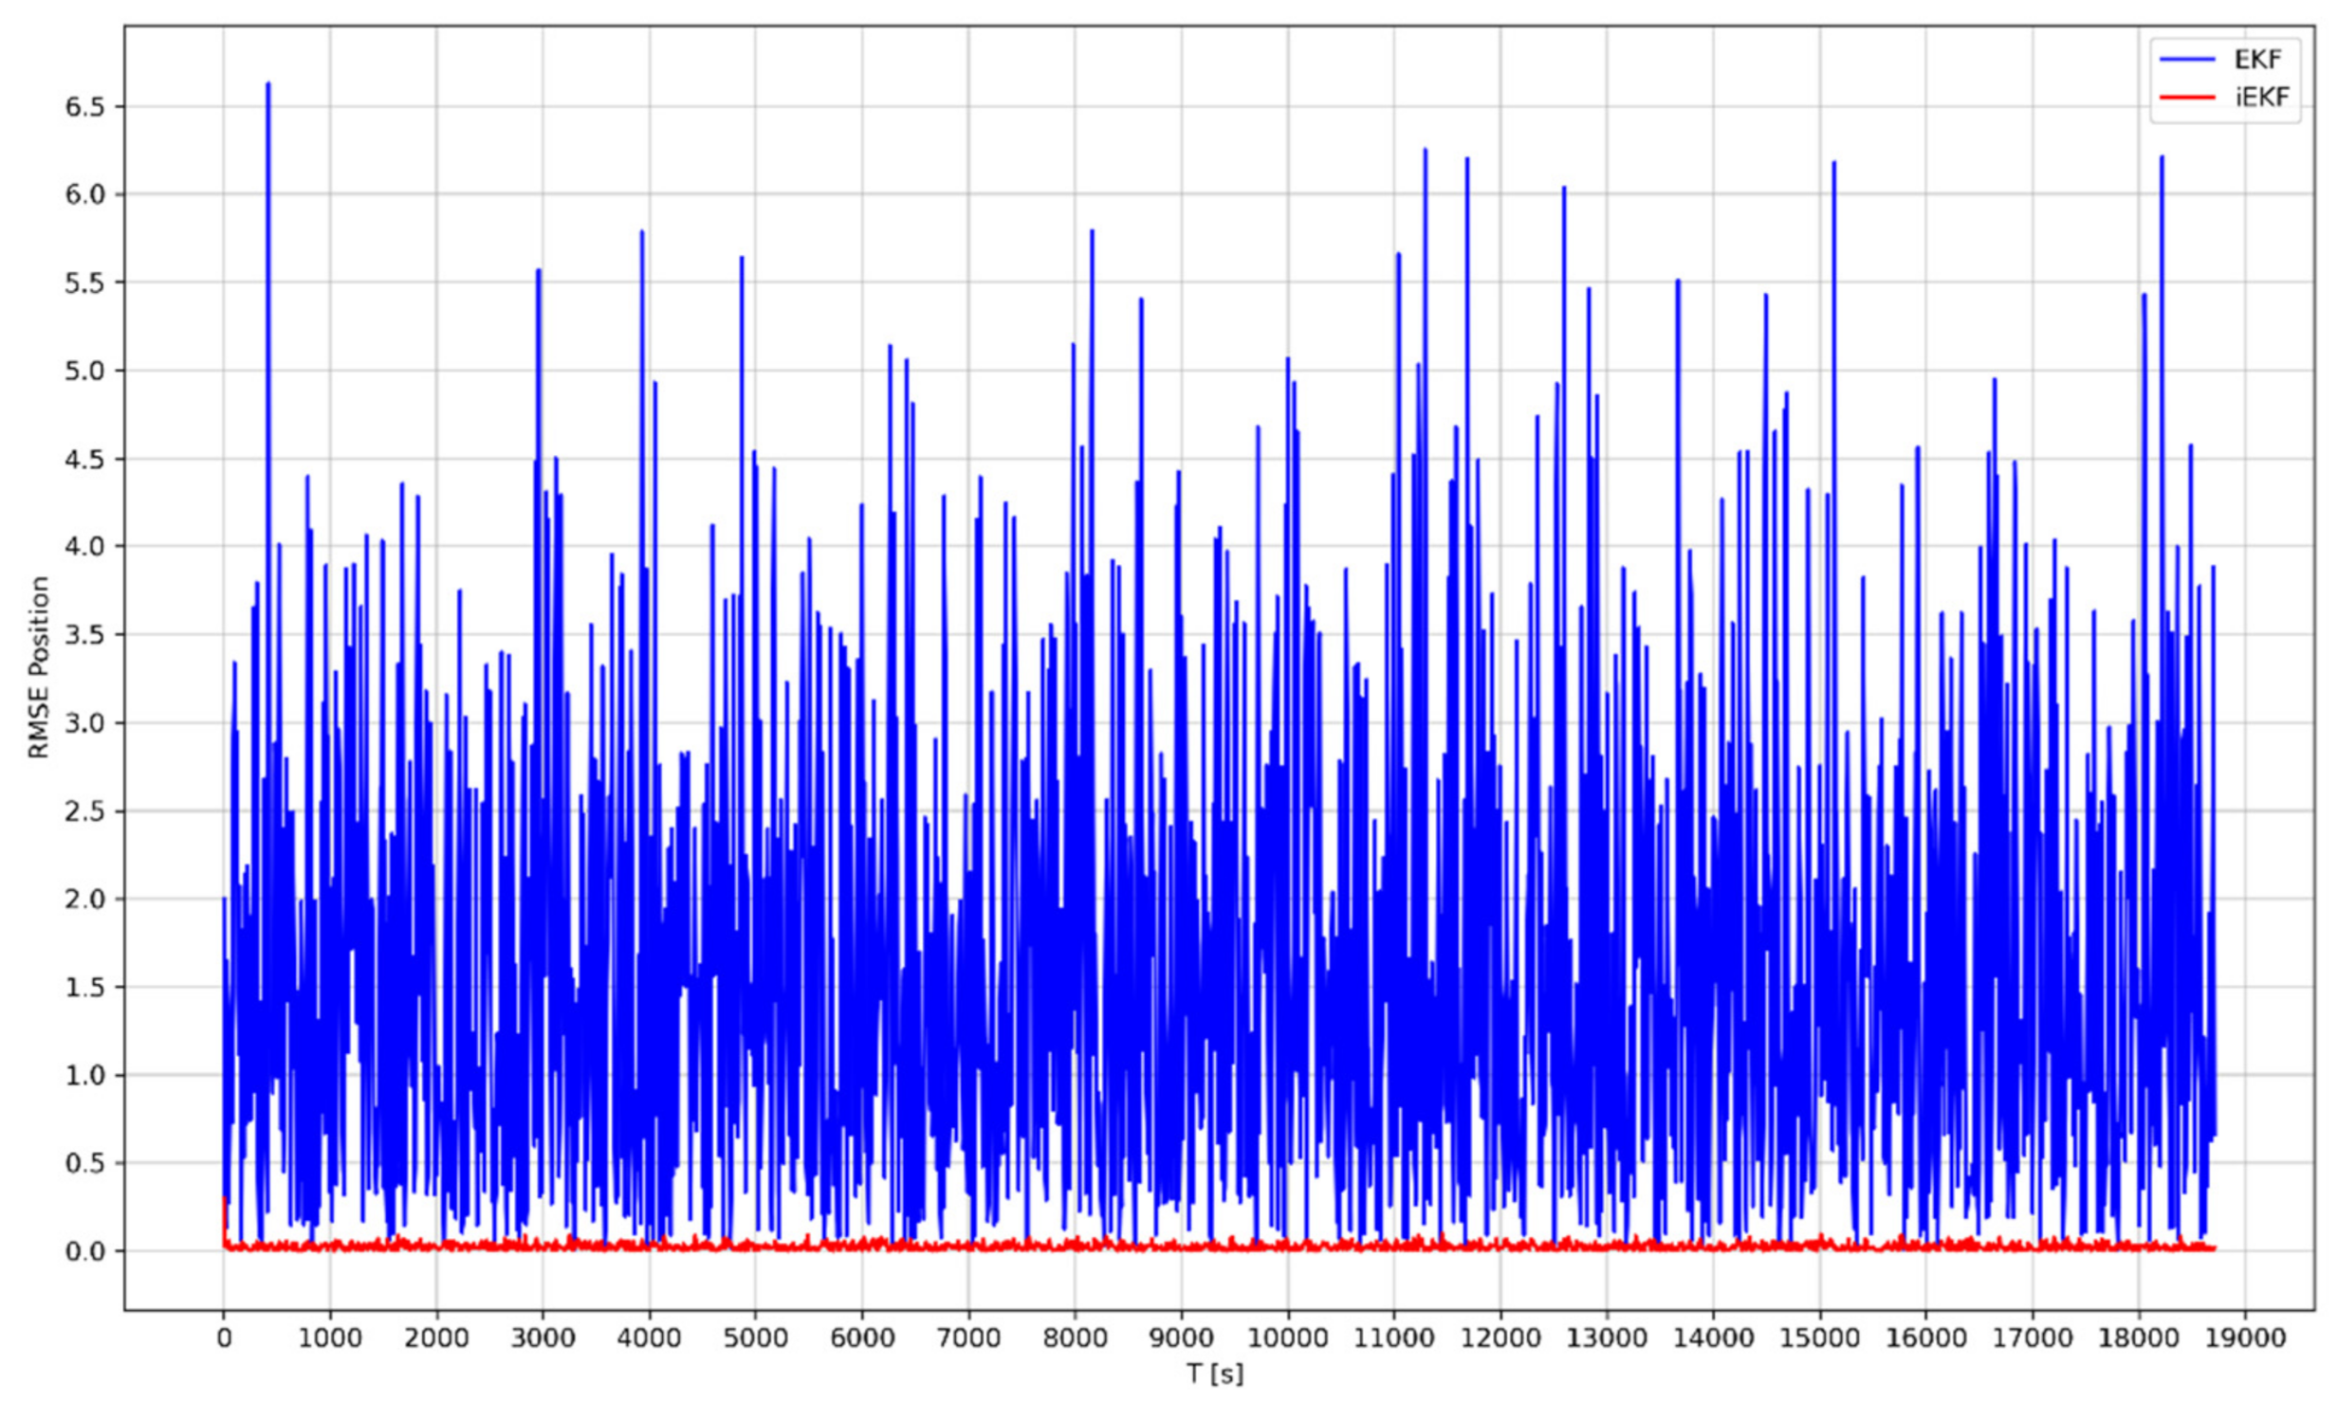Screen dimensions: 2338x1401
Task: Click the 13000 x-axis tick label
Action: point(1606,1337)
